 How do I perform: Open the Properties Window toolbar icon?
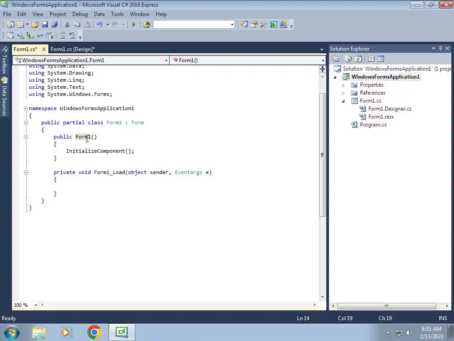(254, 25)
